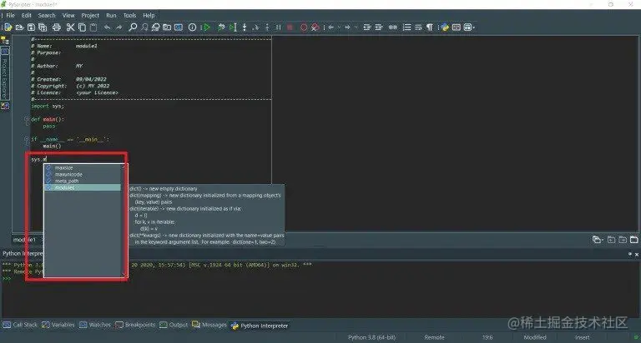The height and width of the screenshot is (343, 641).
Task: Open the Browse Forward history dropdown
Action: point(356,27)
